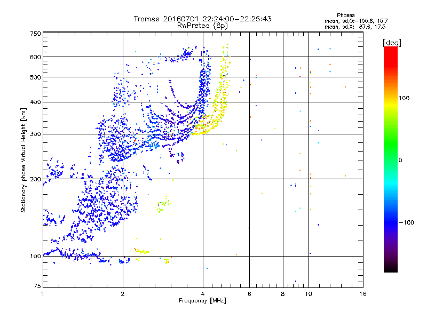Click the y-axis tick label '750'

pos(35,34)
